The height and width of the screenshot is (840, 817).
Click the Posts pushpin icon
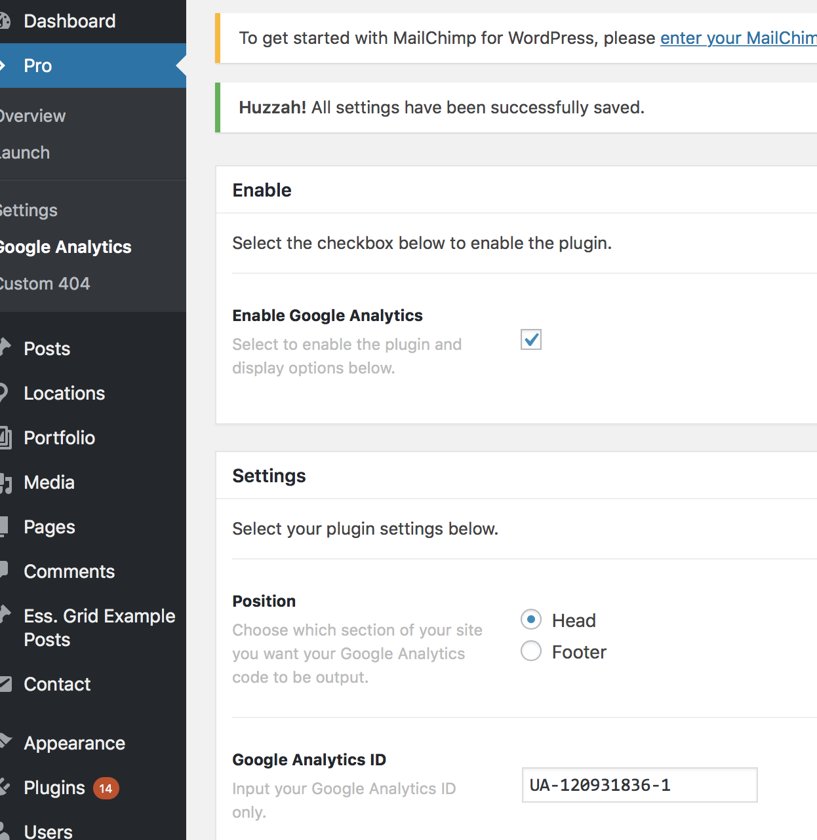click(5, 347)
